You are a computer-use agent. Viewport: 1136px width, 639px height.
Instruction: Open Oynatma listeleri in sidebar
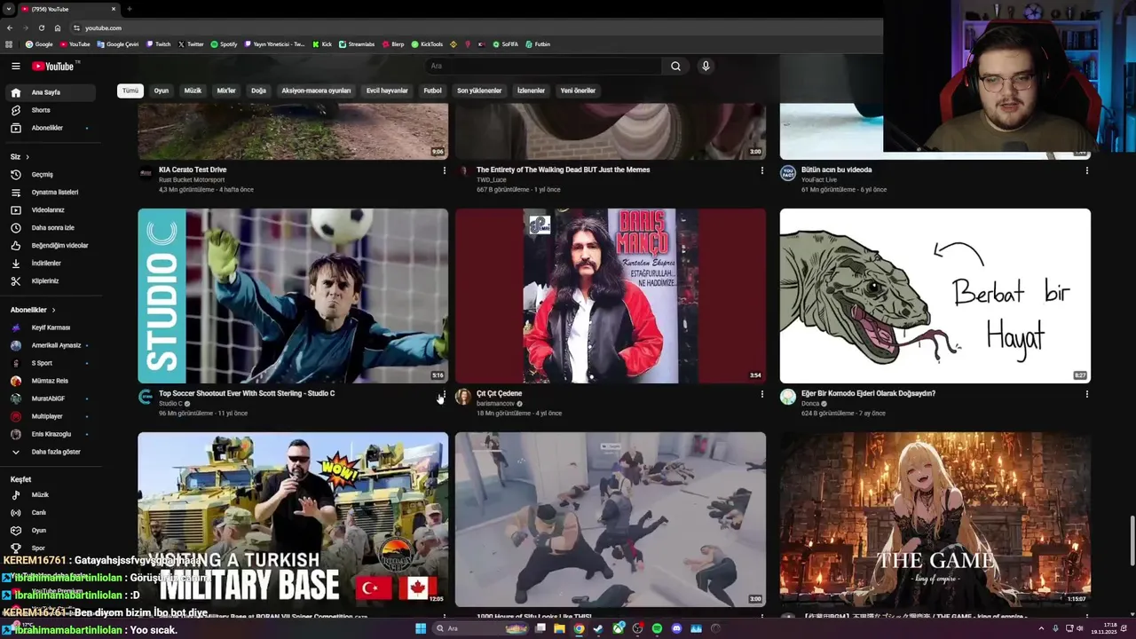(x=51, y=192)
